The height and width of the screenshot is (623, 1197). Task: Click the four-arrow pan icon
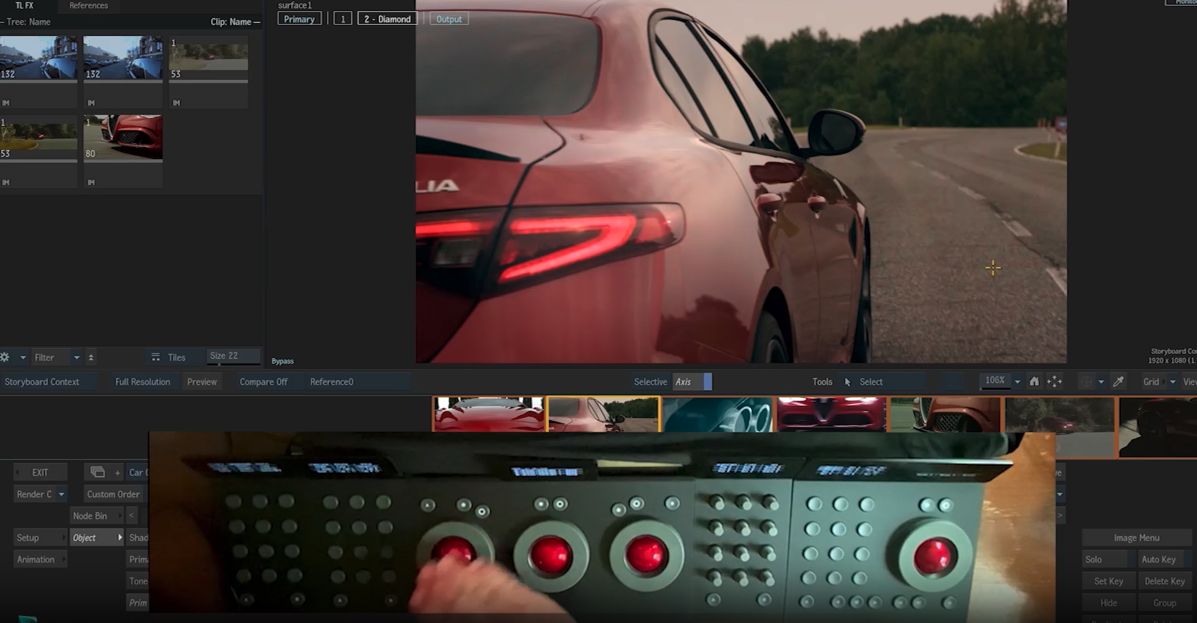pos(1054,381)
